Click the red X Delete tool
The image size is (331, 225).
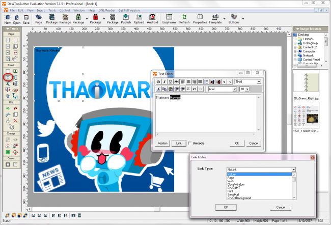(x=15, y=121)
